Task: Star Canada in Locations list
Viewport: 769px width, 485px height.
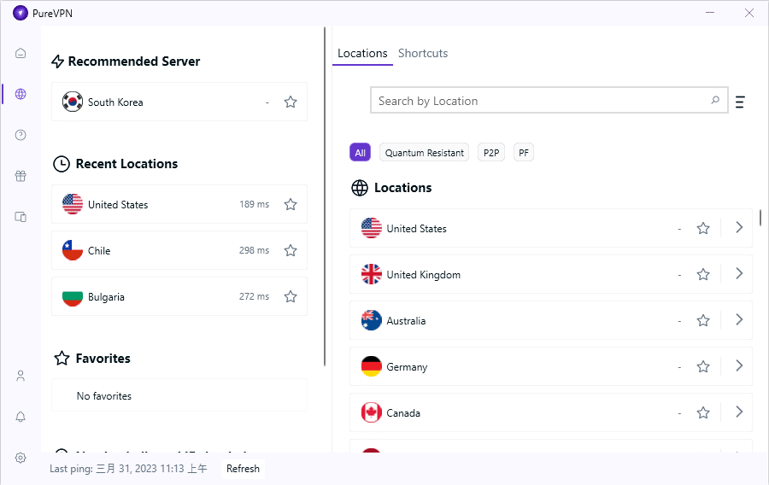Action: tap(703, 412)
